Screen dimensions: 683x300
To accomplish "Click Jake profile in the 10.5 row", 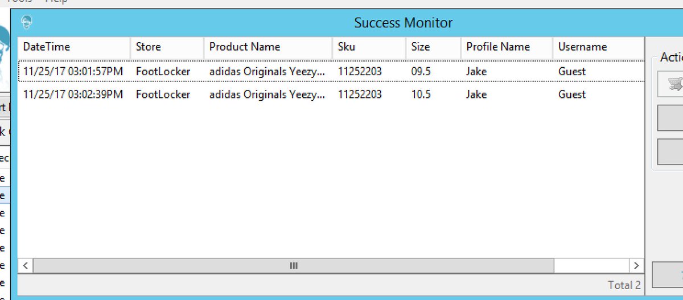I will 476,94.
